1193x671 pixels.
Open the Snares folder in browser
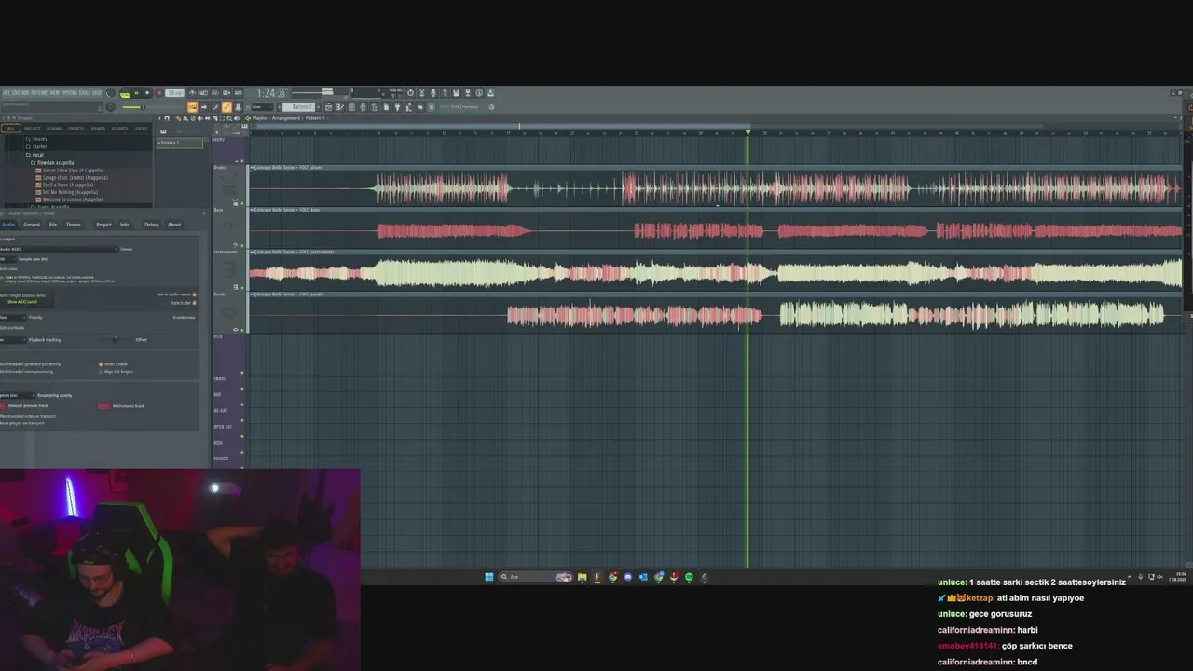(39, 139)
